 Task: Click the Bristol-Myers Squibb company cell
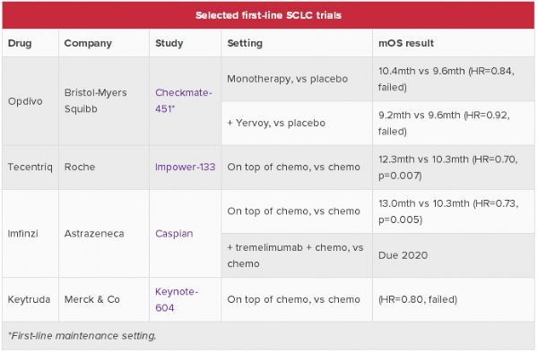tap(104, 101)
